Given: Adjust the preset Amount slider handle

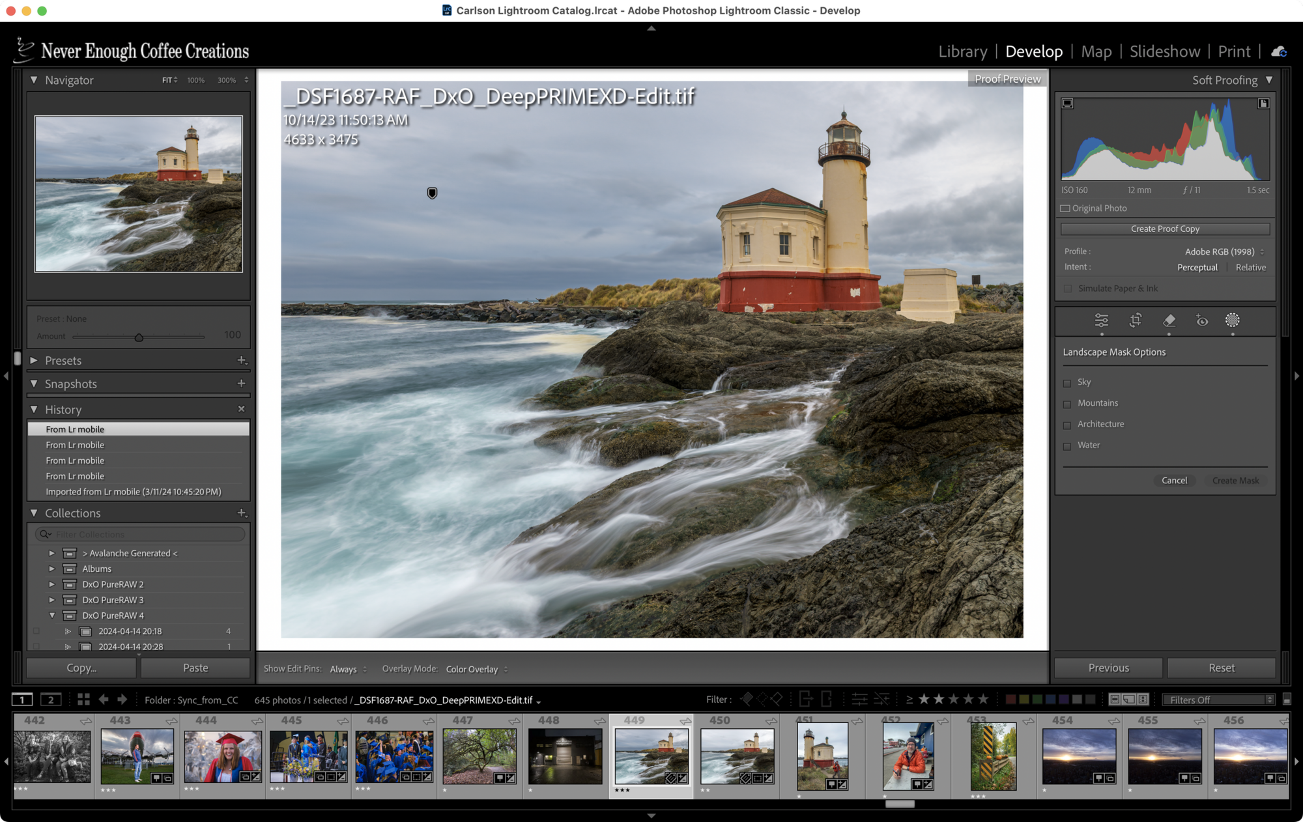Looking at the screenshot, I should [139, 337].
